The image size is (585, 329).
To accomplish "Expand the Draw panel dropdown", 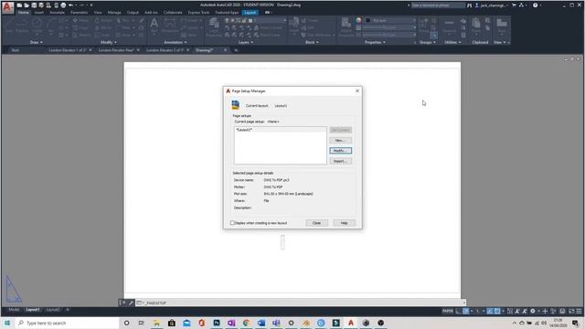I will pos(37,42).
